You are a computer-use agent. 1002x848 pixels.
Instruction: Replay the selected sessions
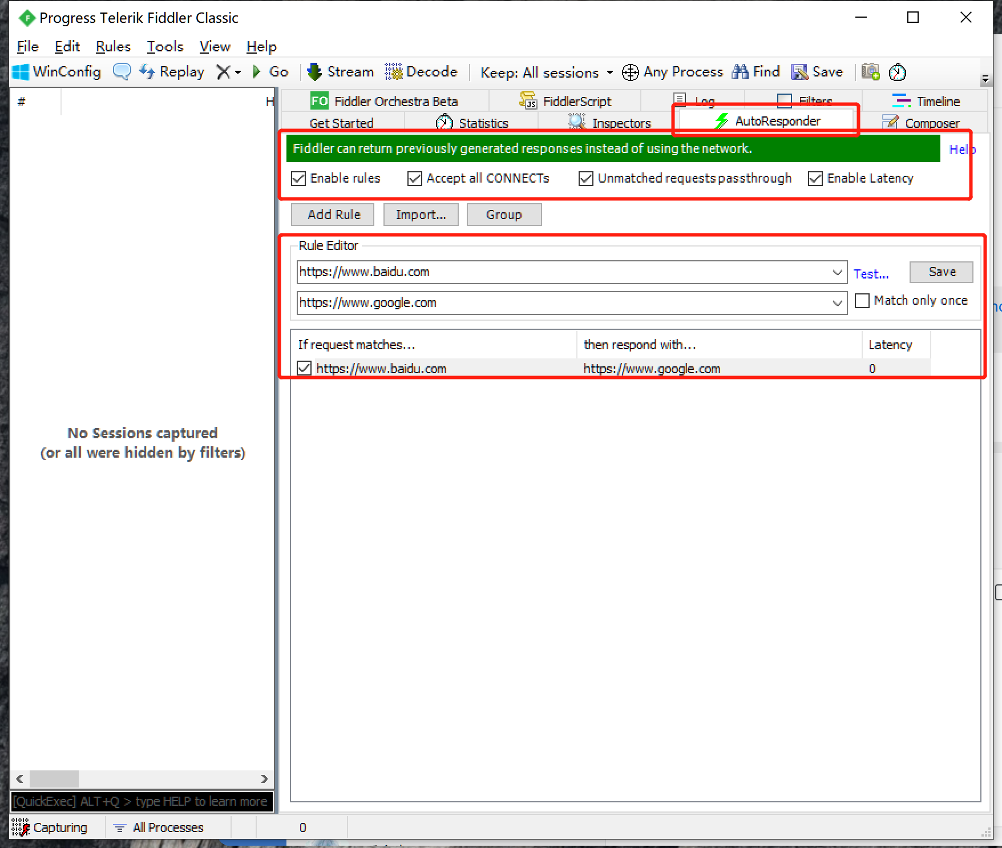172,72
